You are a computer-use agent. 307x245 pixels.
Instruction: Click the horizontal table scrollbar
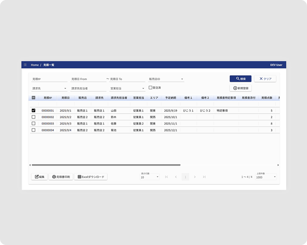(106, 165)
